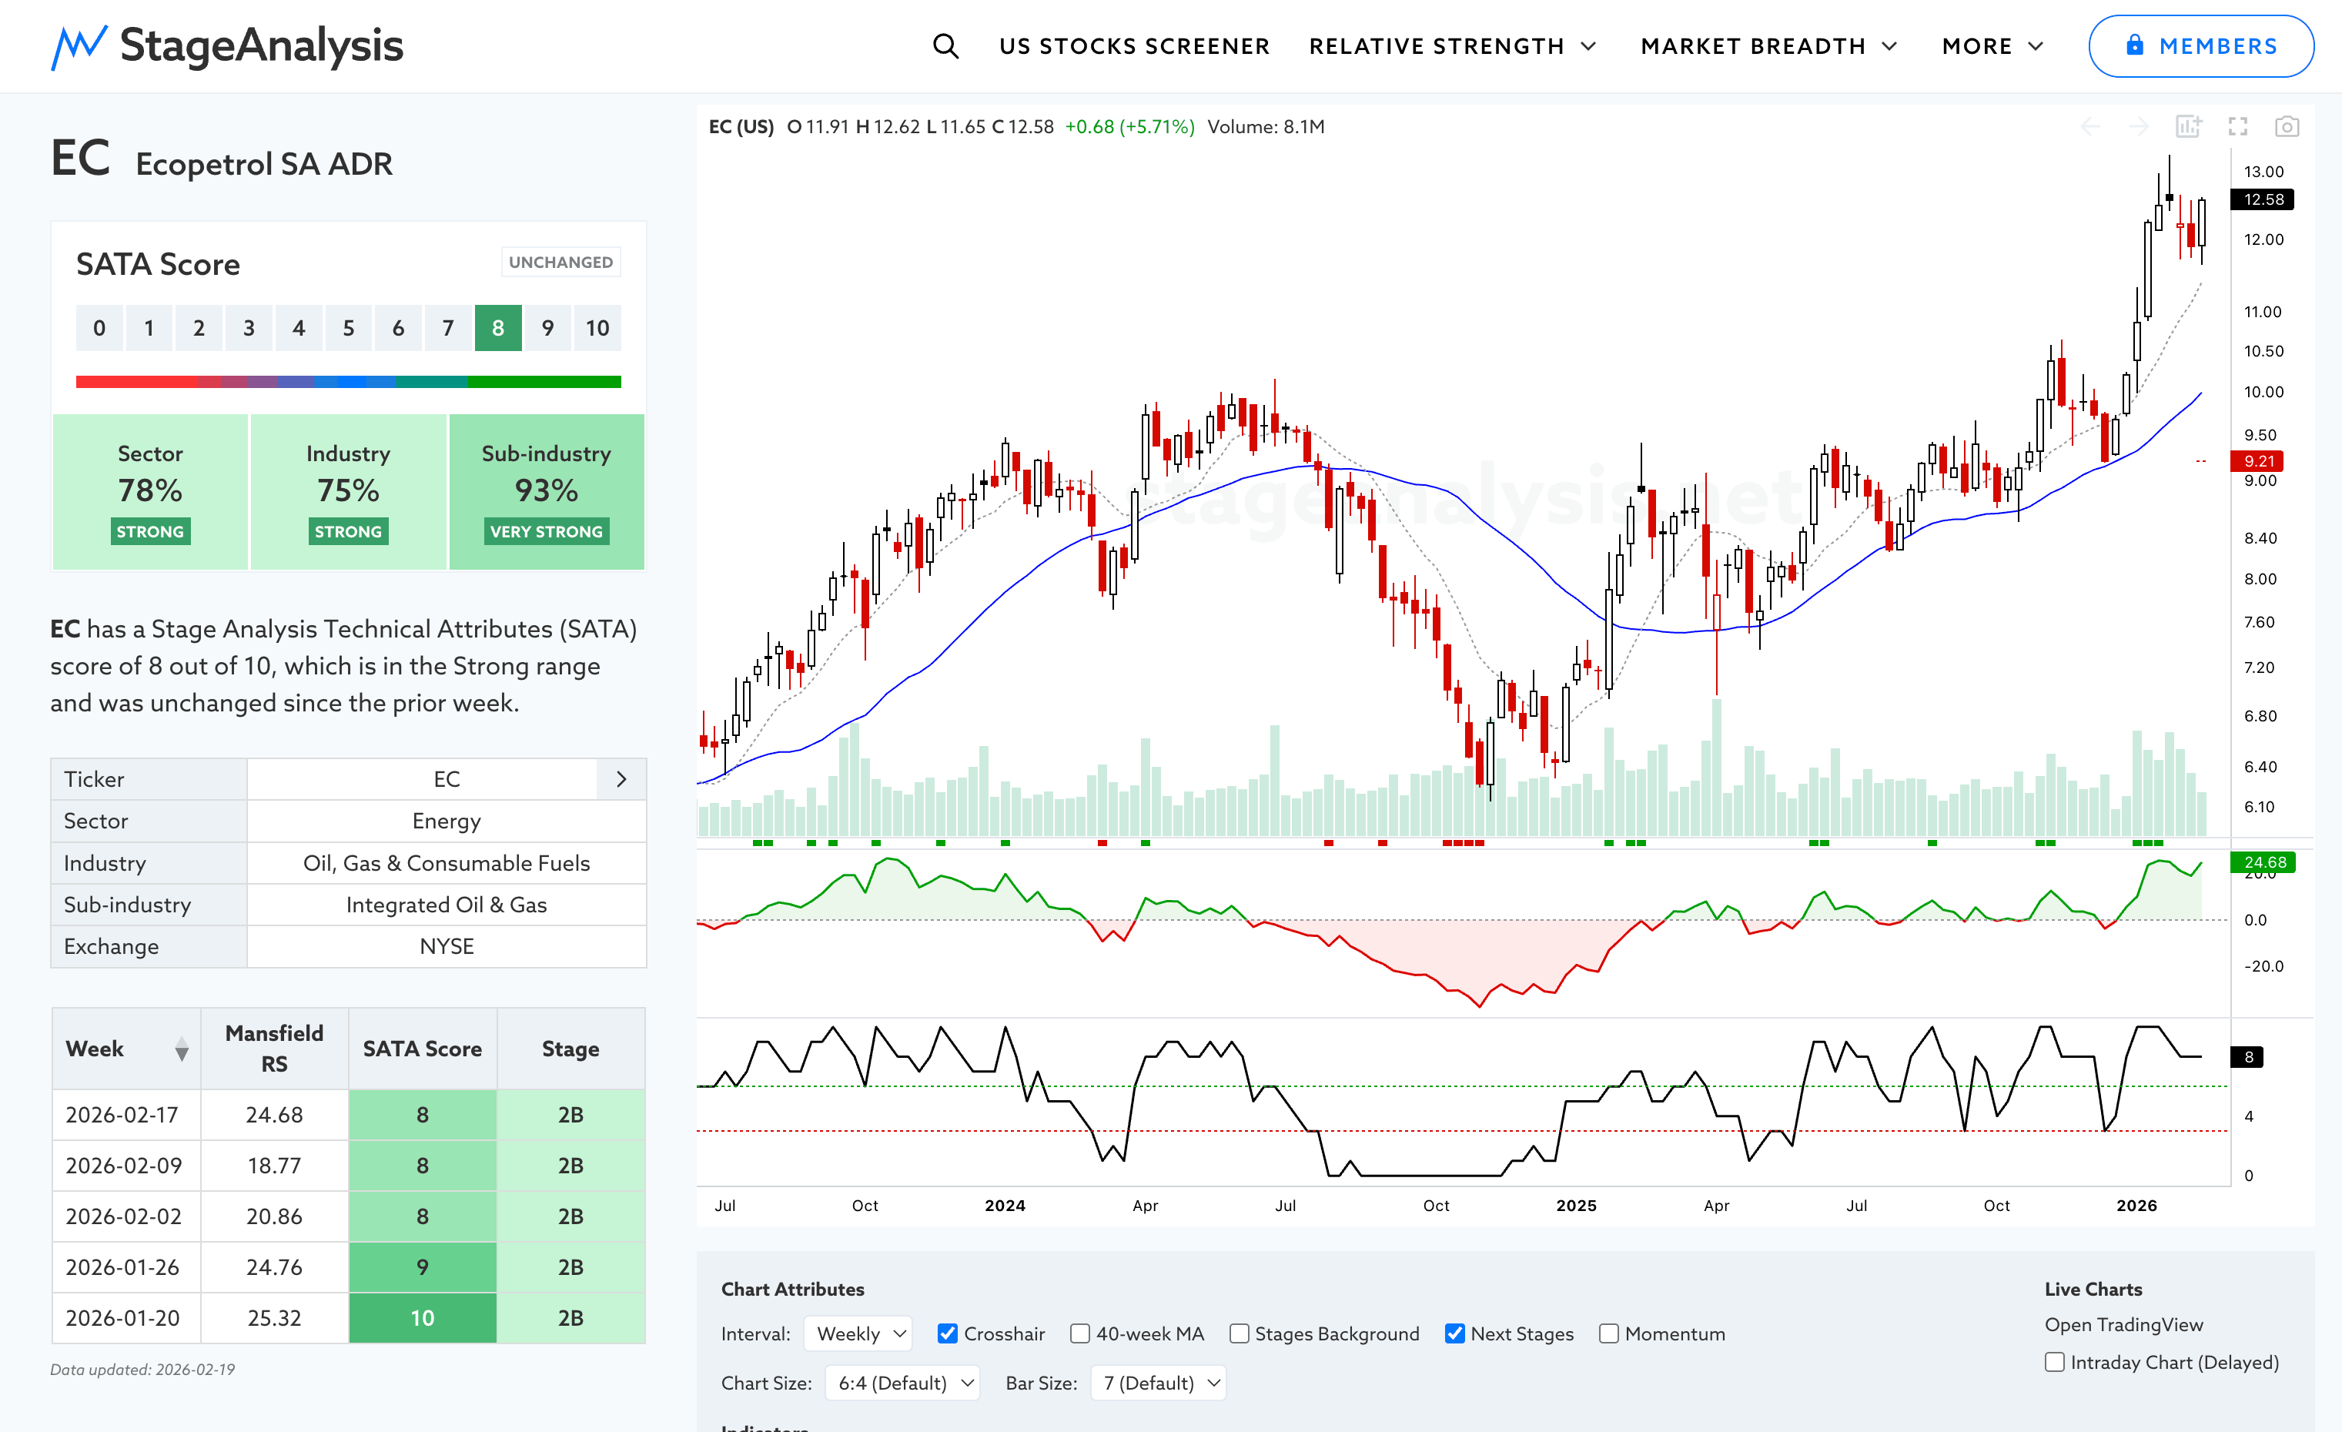
Task: Click the add chart indicator icon
Action: (2188, 126)
